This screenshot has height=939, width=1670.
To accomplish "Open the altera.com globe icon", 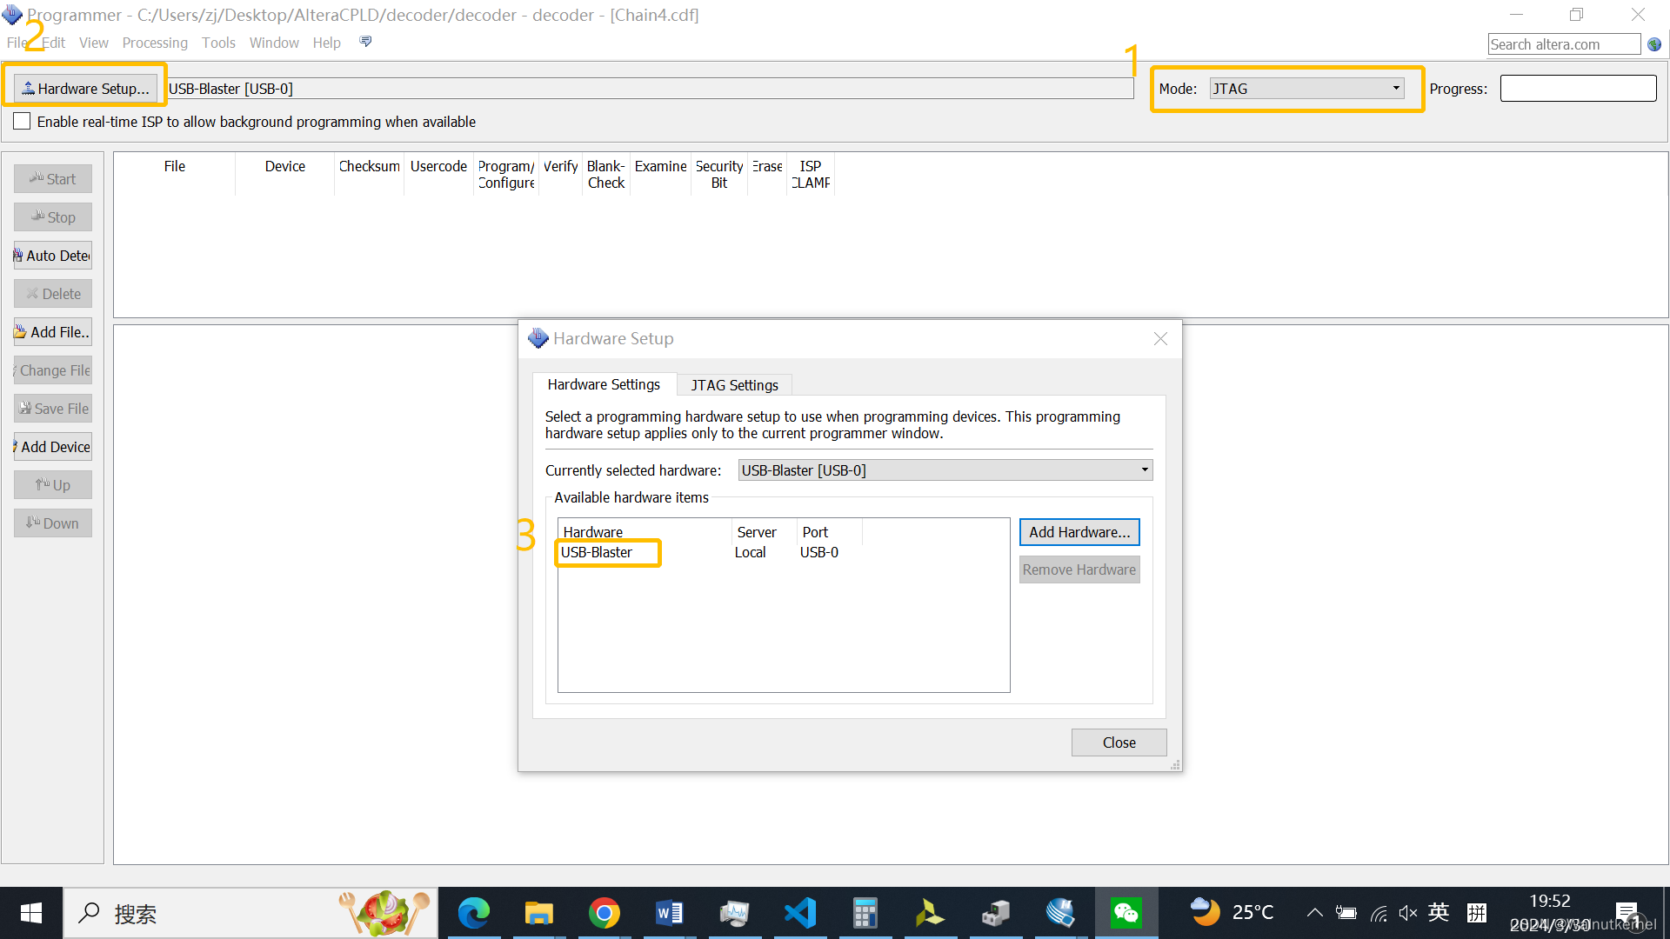I will click(x=1654, y=44).
